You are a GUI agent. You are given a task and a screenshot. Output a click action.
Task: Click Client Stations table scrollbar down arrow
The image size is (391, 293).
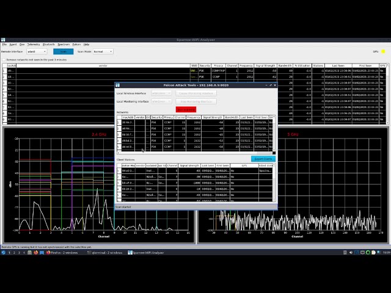pyautogui.click(x=274, y=200)
